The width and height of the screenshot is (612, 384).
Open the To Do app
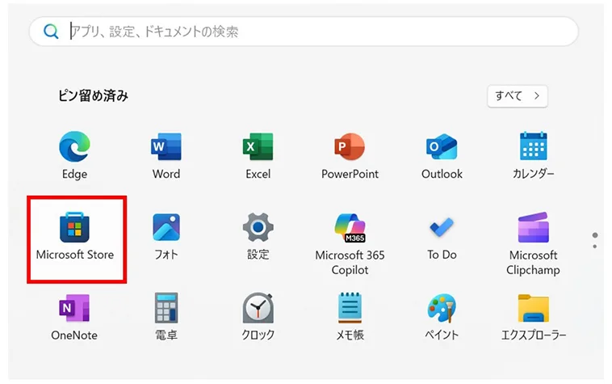tap(442, 228)
